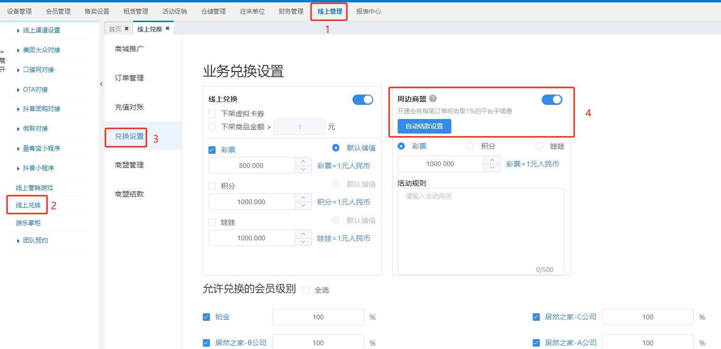
Task: Check the 娃娃 checkbox under 线上兑换
Action: 212,222
